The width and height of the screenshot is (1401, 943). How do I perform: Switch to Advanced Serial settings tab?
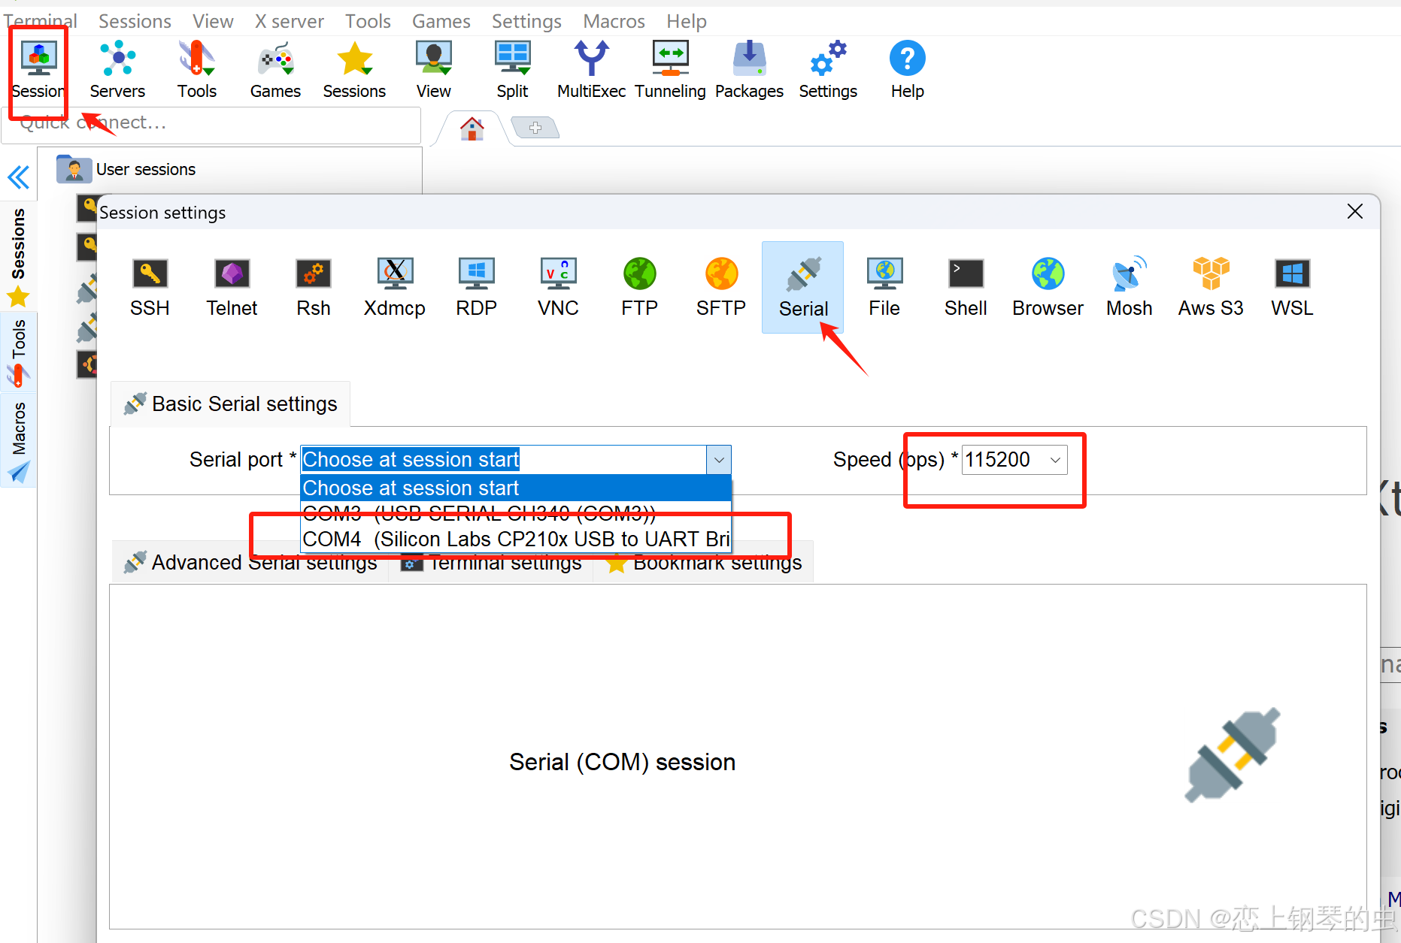pos(250,563)
